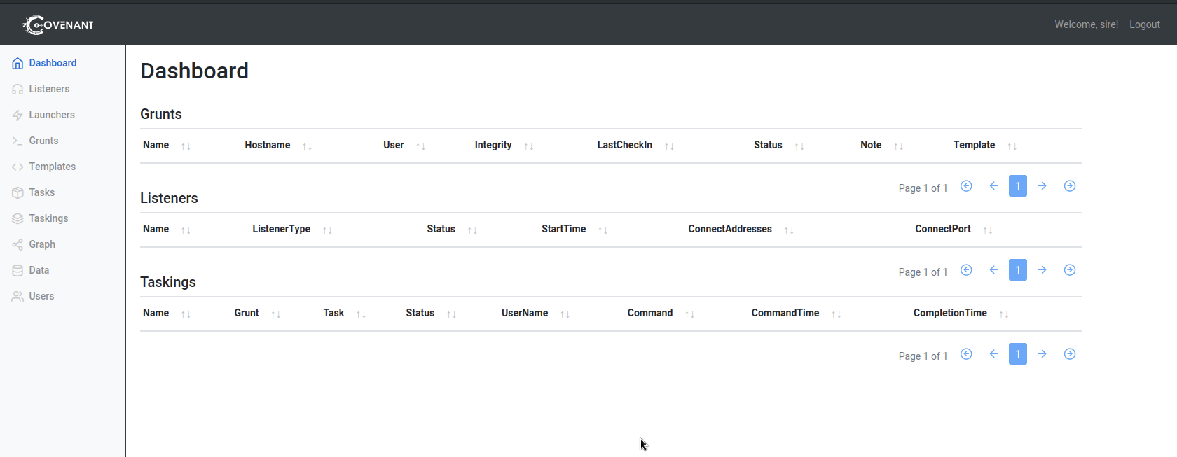Go to previous page of Listeners table

[x=993, y=270]
